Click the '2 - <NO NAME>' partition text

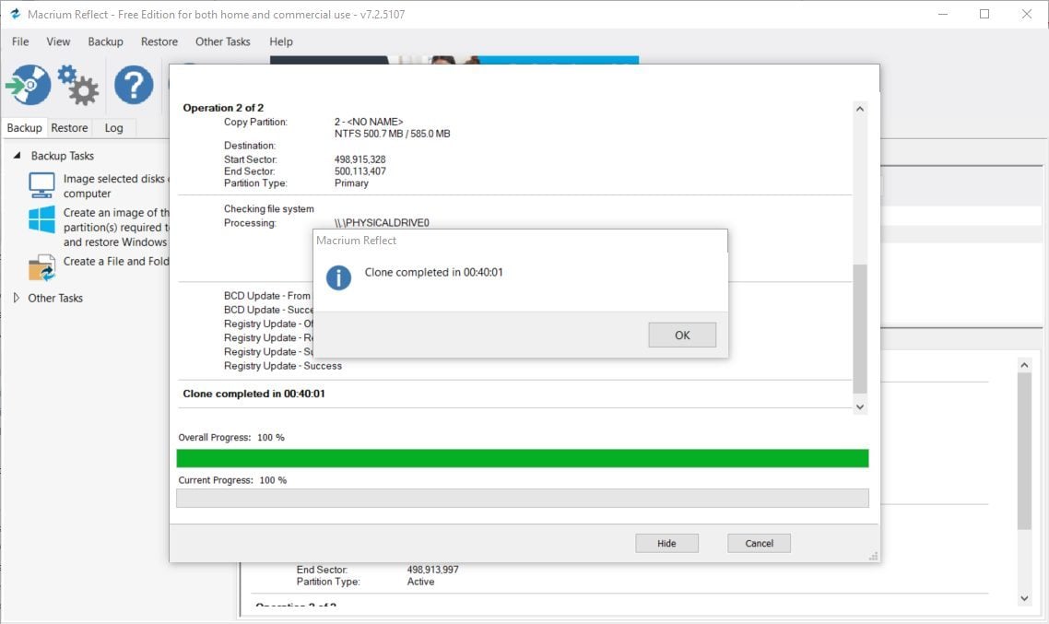pyautogui.click(x=369, y=122)
